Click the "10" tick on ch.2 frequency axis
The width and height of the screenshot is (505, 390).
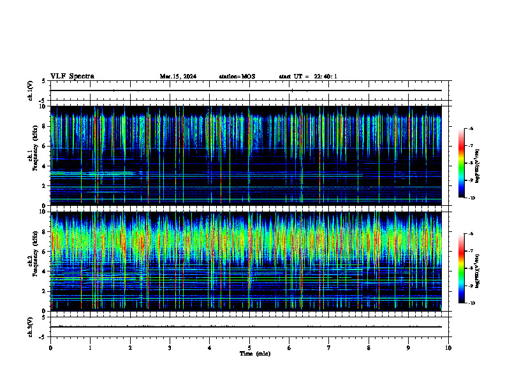coord(43,212)
